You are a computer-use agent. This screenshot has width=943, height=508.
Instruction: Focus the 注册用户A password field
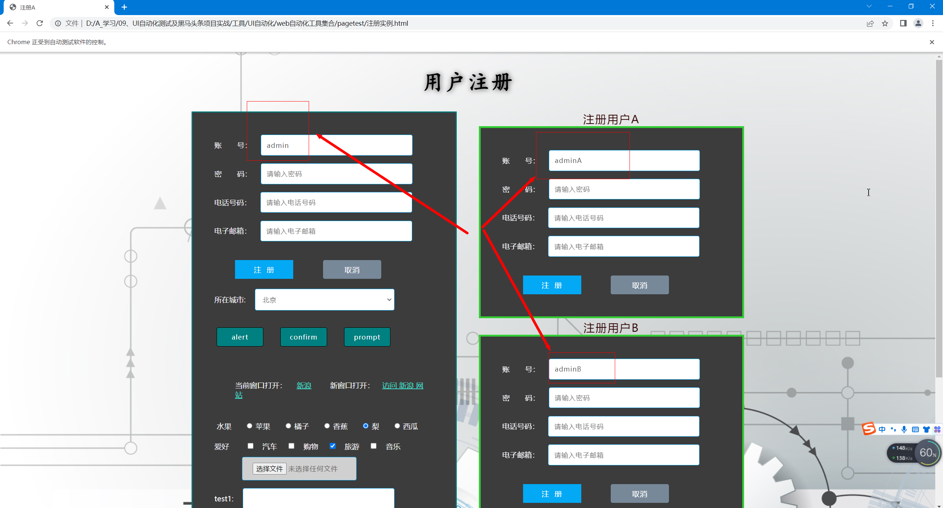pos(624,189)
